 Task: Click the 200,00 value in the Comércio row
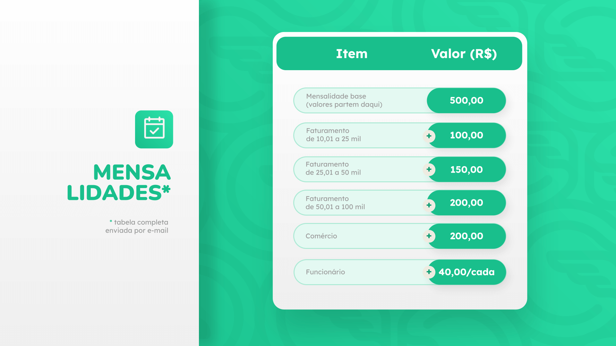point(466,236)
